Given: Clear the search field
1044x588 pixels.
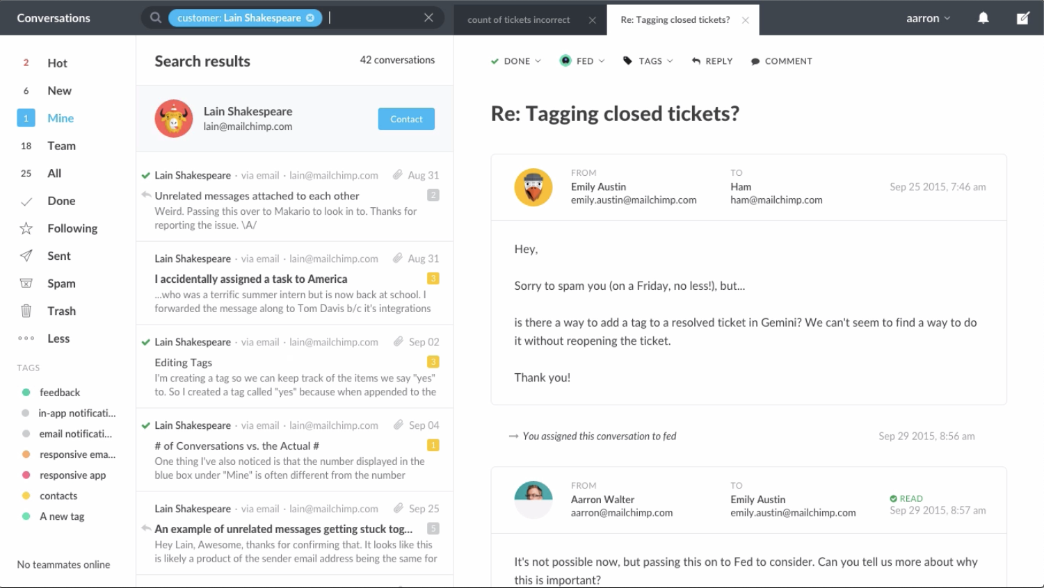Looking at the screenshot, I should (428, 17).
